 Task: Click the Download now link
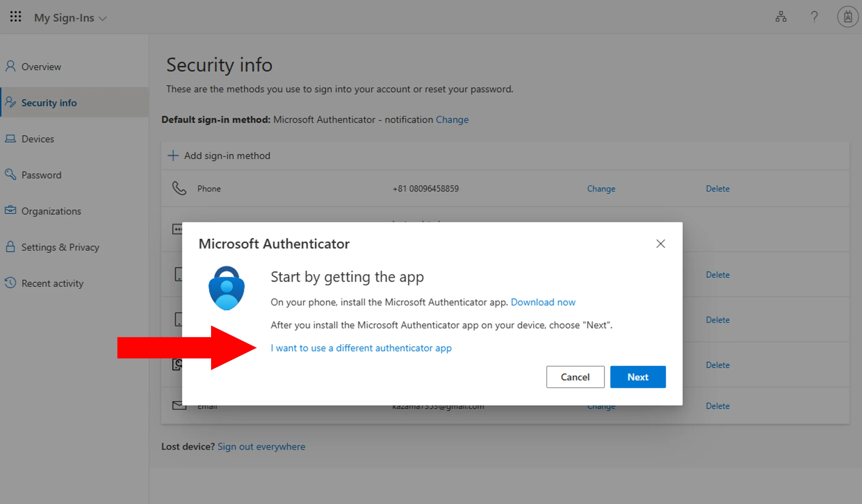[x=543, y=302]
